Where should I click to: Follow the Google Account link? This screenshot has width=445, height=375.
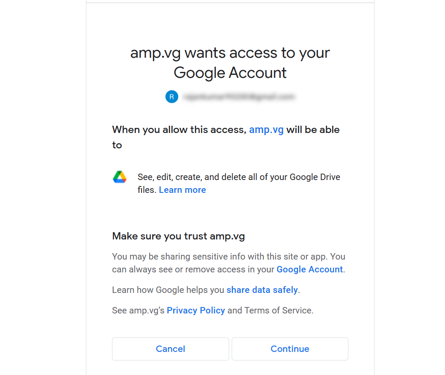pyautogui.click(x=309, y=269)
